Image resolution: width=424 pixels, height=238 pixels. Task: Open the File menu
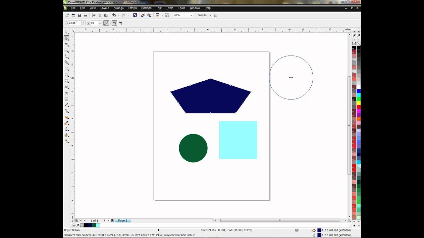tap(73, 8)
